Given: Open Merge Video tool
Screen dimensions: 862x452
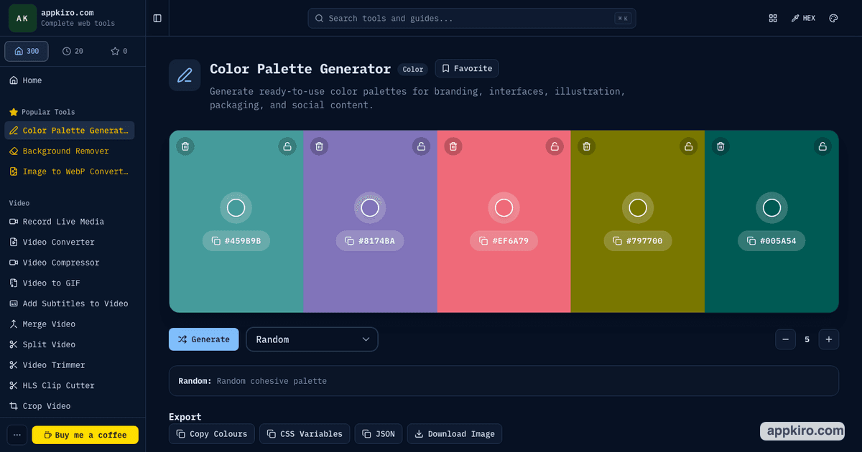Looking at the screenshot, I should (69, 324).
